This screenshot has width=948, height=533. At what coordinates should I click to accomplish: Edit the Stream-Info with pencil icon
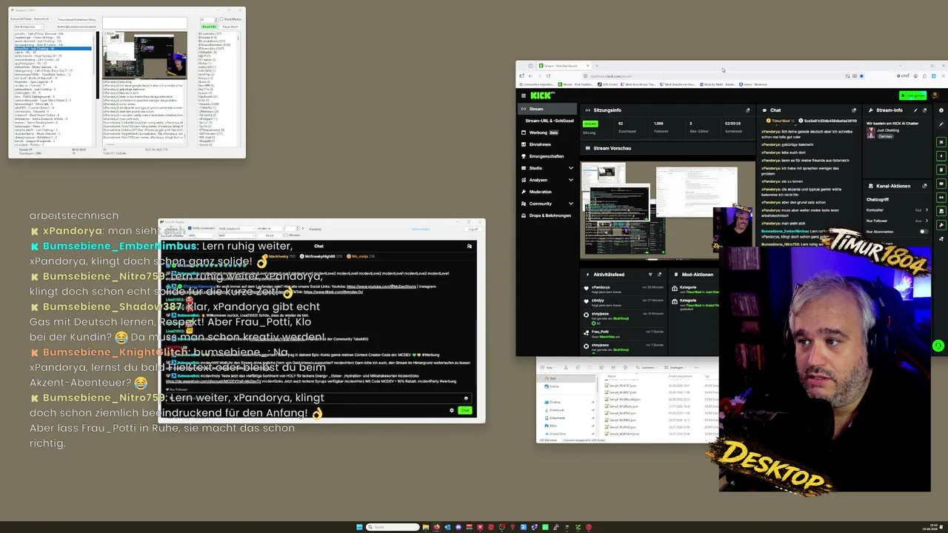coord(914,110)
